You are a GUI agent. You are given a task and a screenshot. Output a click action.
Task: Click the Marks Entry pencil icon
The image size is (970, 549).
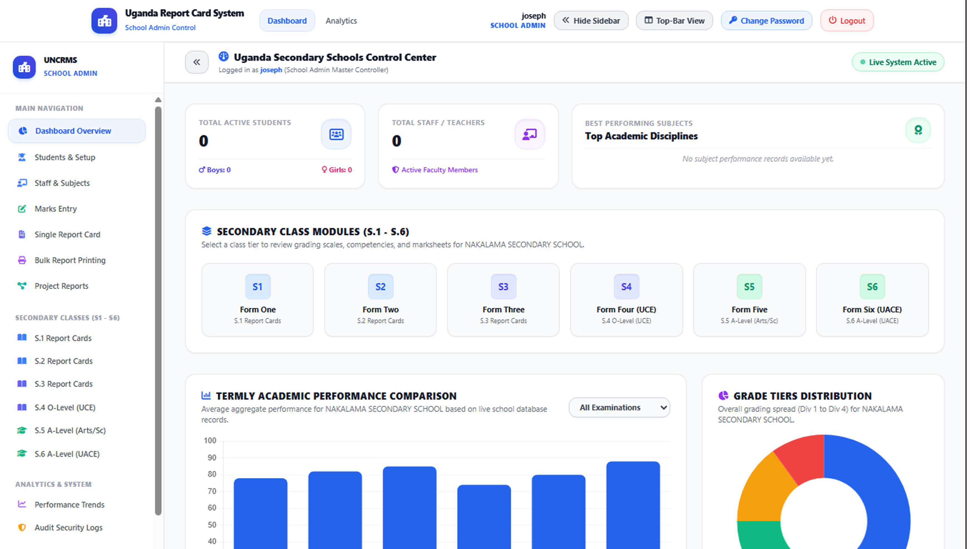point(22,209)
